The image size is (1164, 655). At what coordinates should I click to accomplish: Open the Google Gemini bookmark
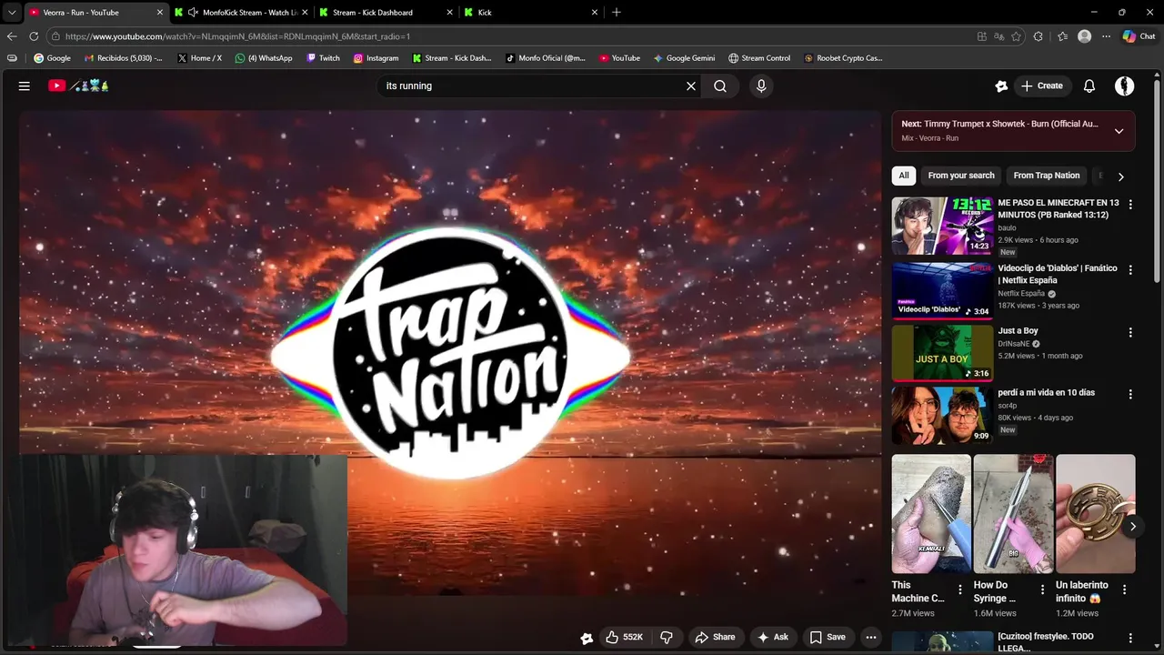[684, 58]
